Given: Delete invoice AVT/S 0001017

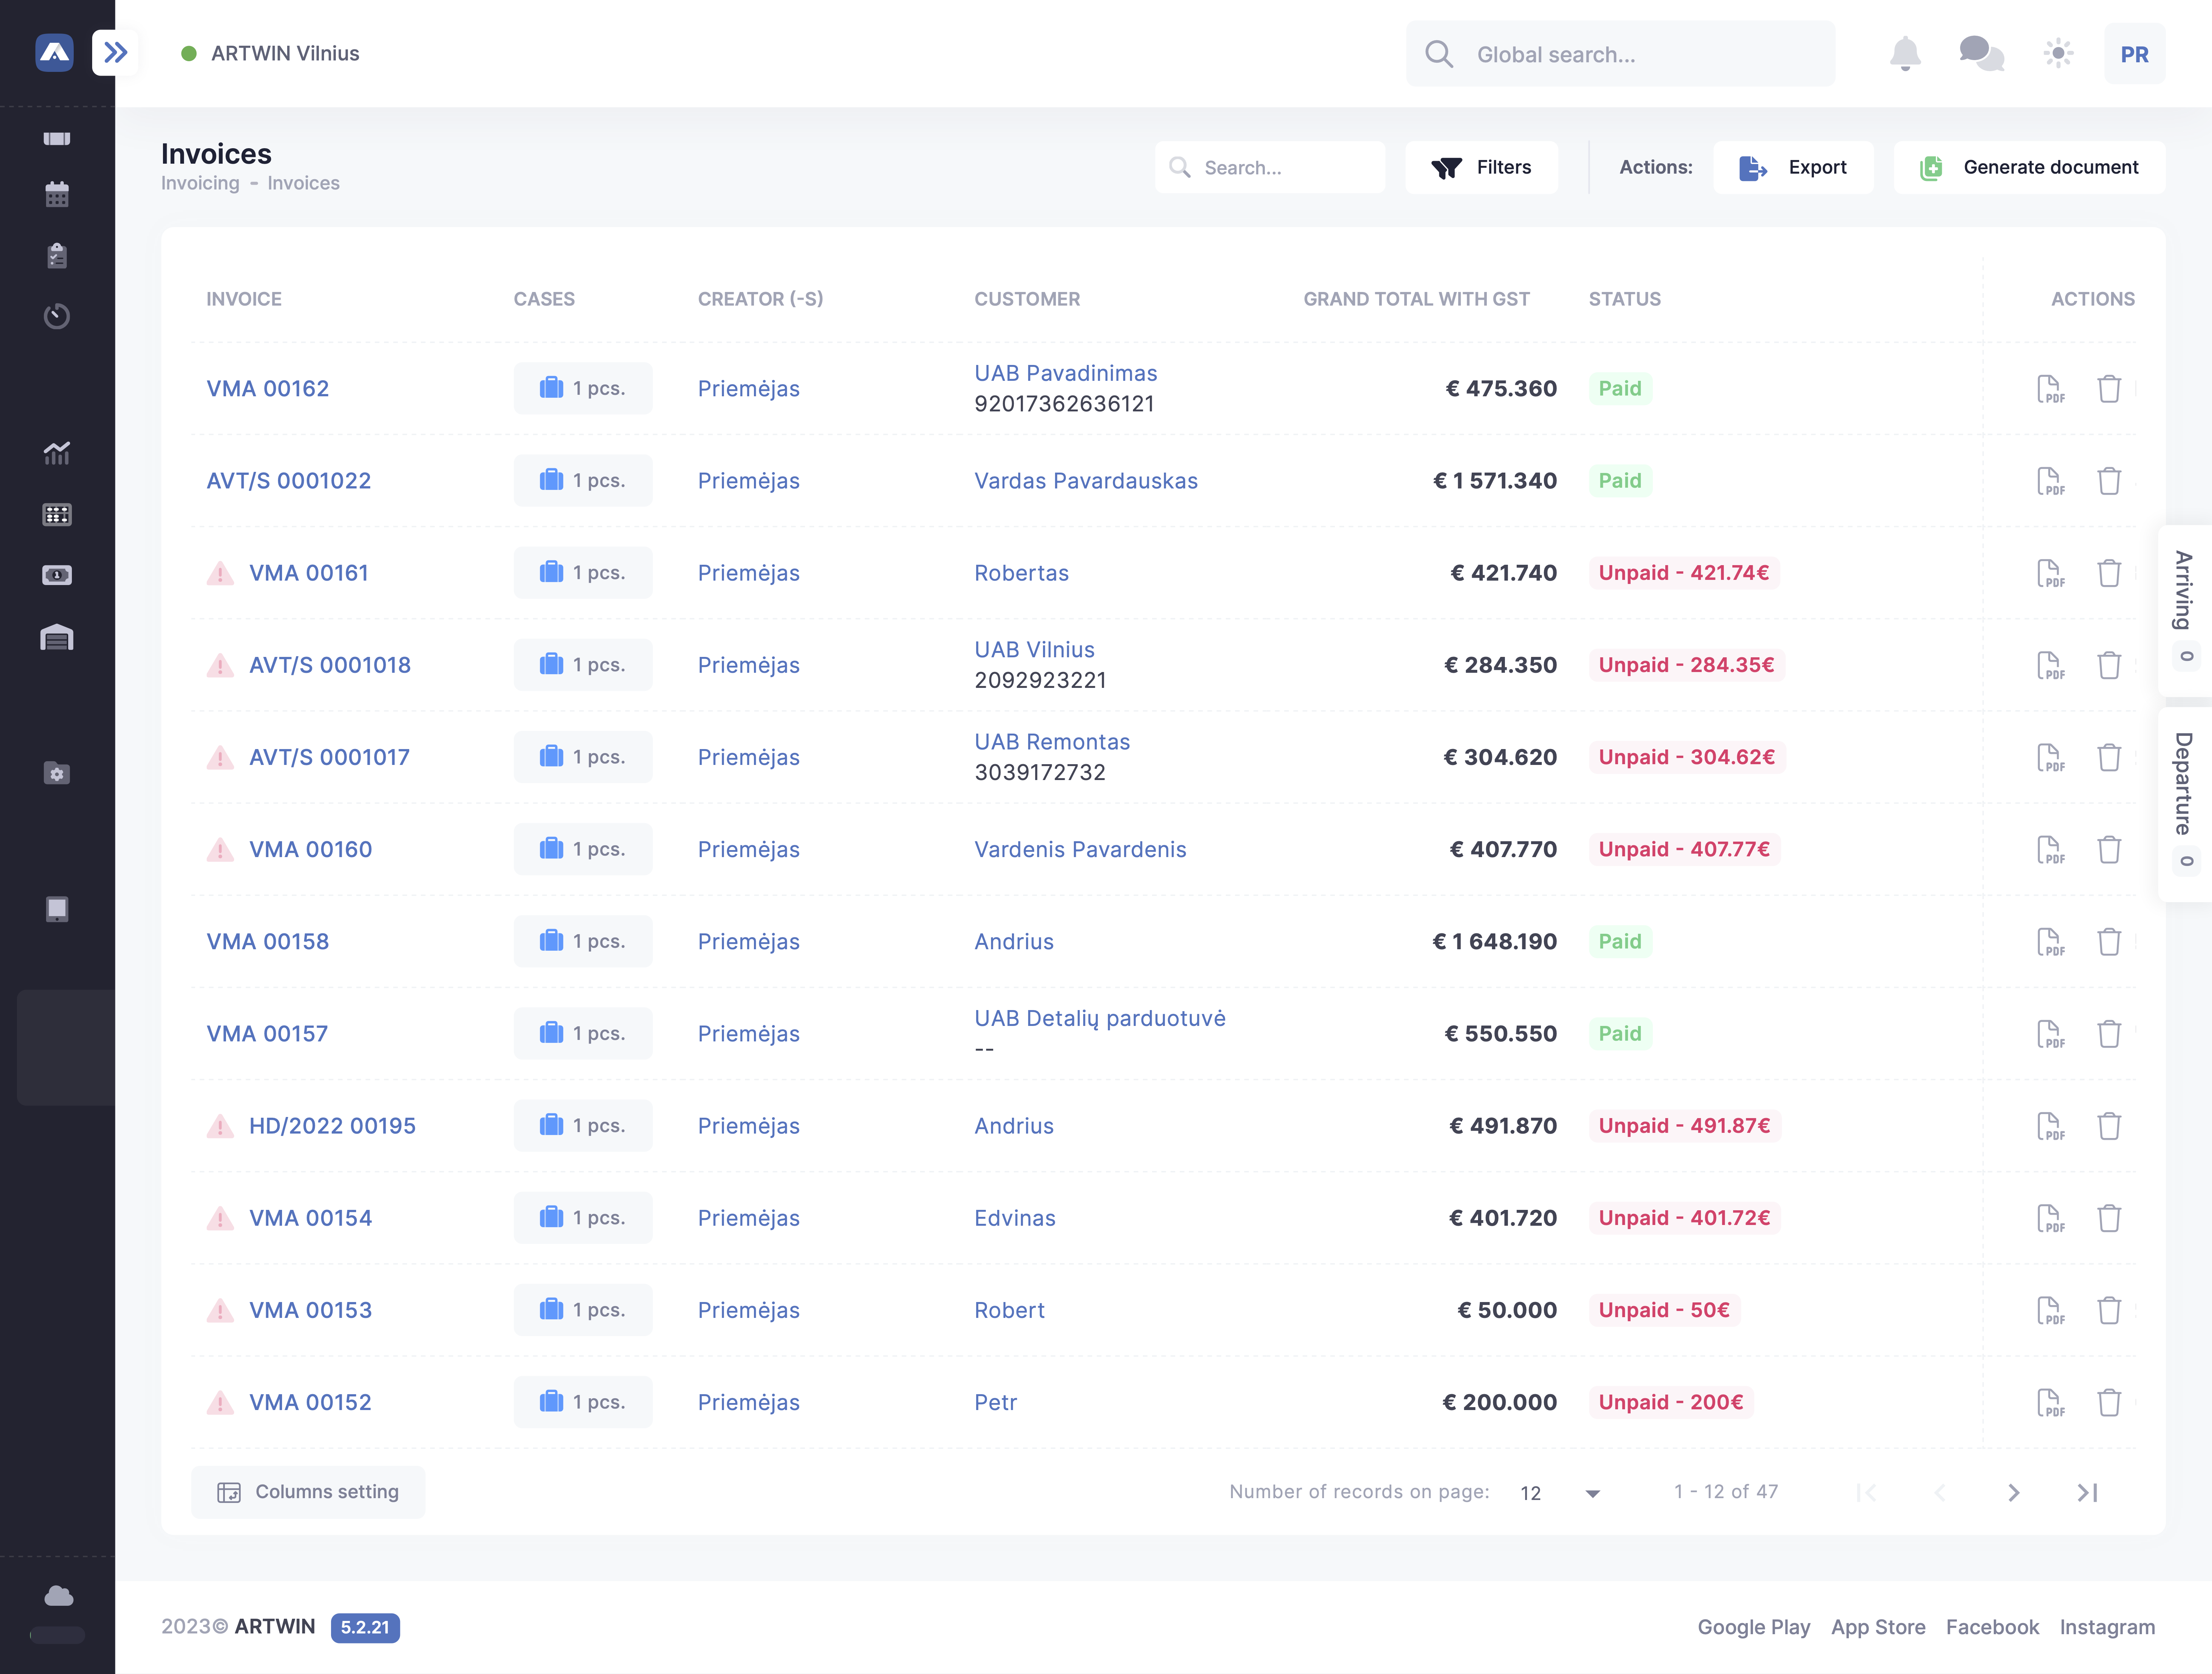Looking at the screenshot, I should [2109, 757].
